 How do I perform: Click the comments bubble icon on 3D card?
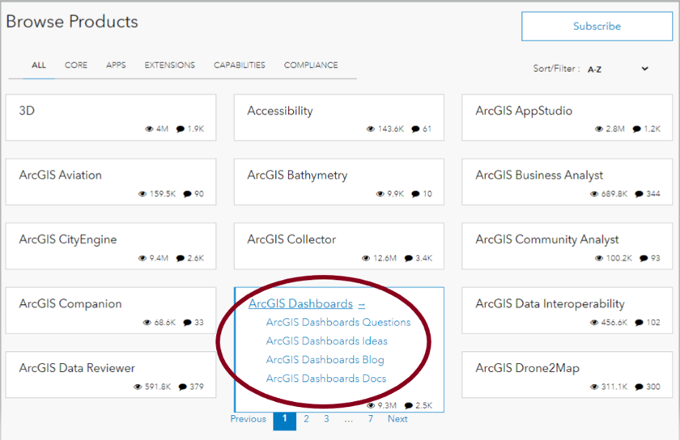tap(181, 129)
